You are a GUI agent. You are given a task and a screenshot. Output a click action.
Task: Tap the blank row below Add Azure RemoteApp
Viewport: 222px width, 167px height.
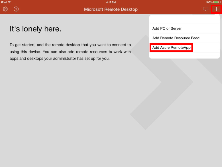click(x=184, y=55)
